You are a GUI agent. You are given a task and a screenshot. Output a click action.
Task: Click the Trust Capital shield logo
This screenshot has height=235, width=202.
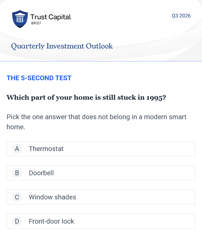20,19
